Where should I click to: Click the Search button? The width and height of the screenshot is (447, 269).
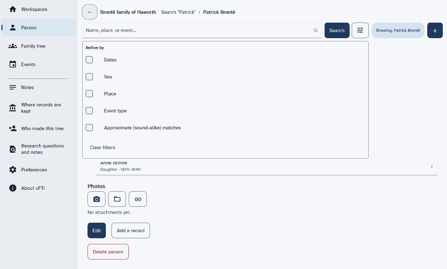337,30
